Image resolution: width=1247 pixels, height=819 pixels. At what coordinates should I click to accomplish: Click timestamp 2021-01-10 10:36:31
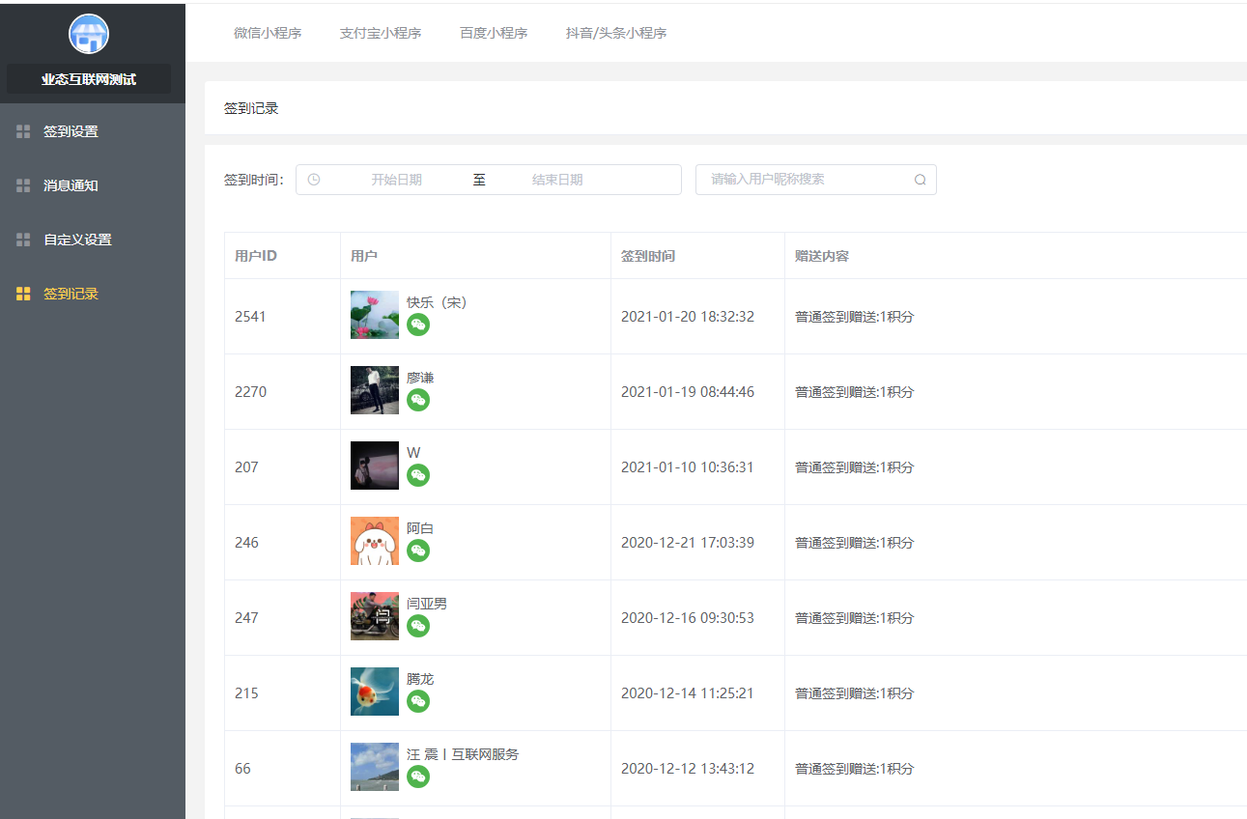[688, 466]
